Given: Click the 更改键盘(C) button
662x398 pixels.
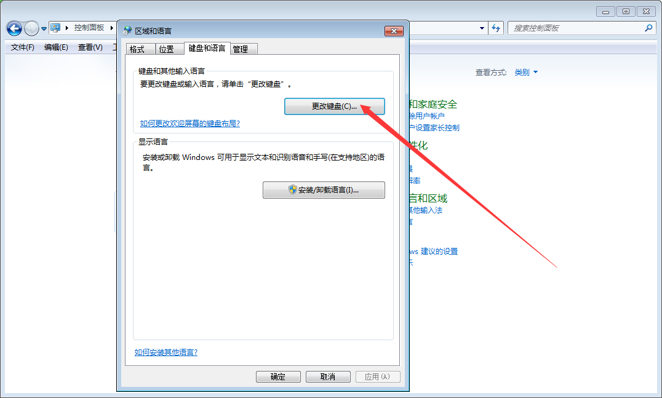Looking at the screenshot, I should [x=334, y=106].
